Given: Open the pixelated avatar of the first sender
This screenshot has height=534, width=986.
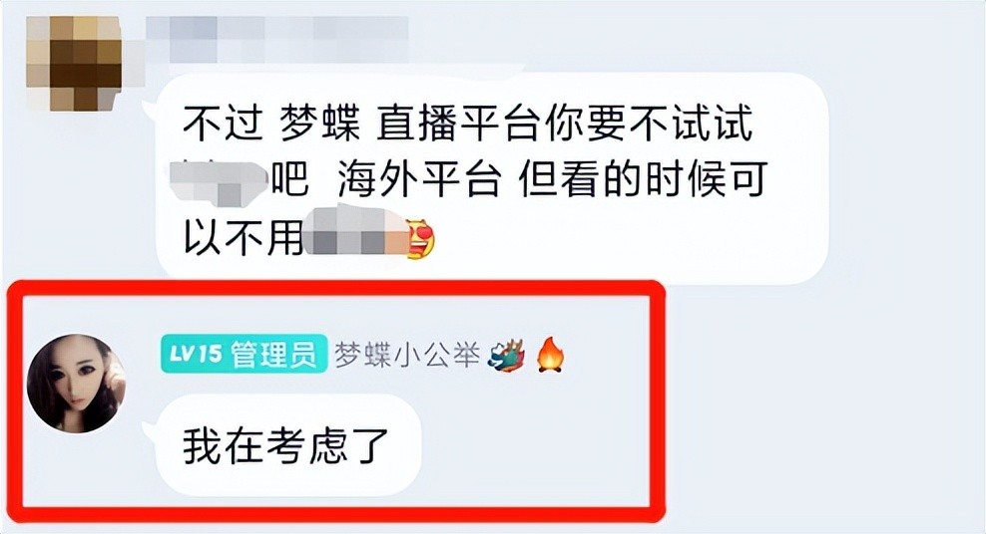Looking at the screenshot, I should point(74,63).
